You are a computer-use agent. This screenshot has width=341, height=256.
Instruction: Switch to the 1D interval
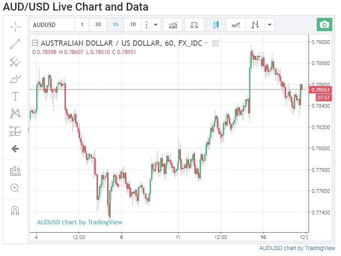point(133,25)
